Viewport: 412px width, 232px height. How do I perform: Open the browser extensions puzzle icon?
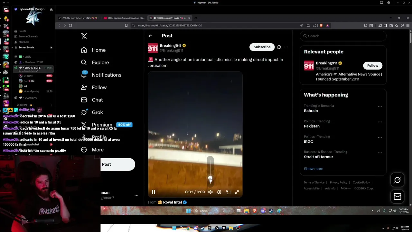pos(366,25)
